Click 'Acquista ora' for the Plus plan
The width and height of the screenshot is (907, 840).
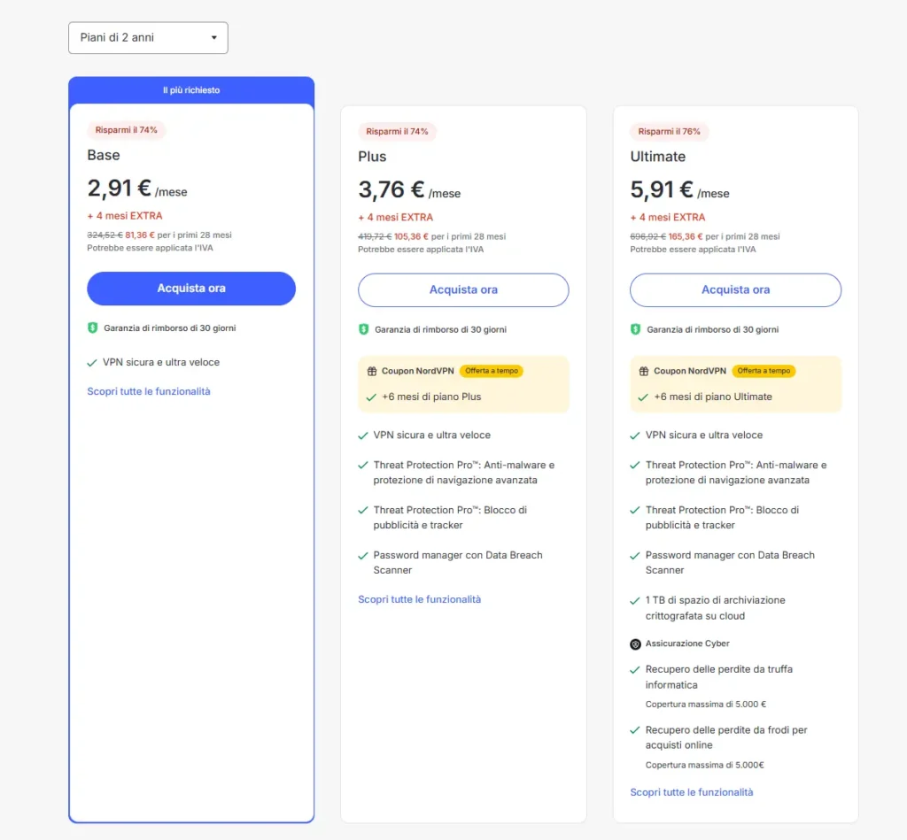click(463, 290)
